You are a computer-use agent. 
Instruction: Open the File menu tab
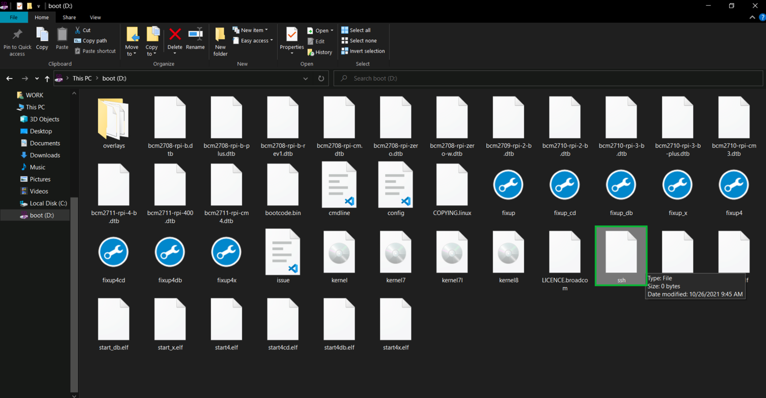coord(14,17)
